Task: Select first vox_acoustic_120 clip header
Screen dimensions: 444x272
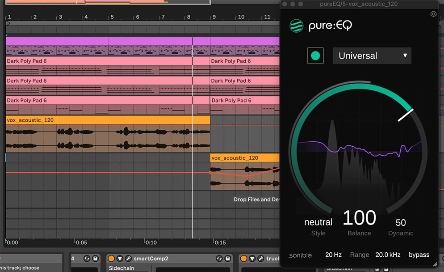Action: coord(108,120)
